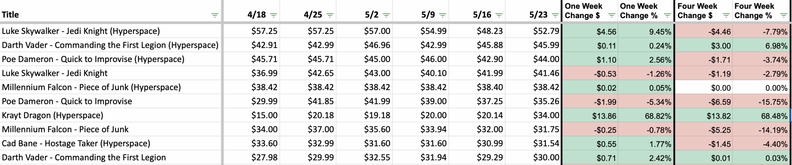The height and width of the screenshot is (165, 792).
Task: Expand One Week Change % filter dropdown
Action: point(668,16)
